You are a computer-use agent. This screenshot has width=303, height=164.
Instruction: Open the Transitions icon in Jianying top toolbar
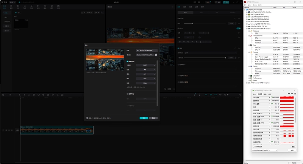(38, 7)
